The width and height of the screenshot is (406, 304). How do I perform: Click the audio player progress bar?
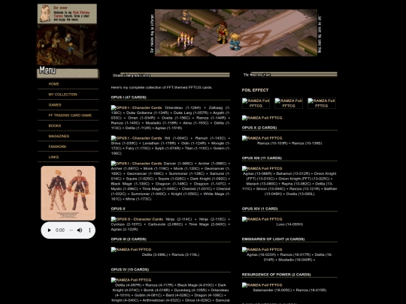pos(71,230)
